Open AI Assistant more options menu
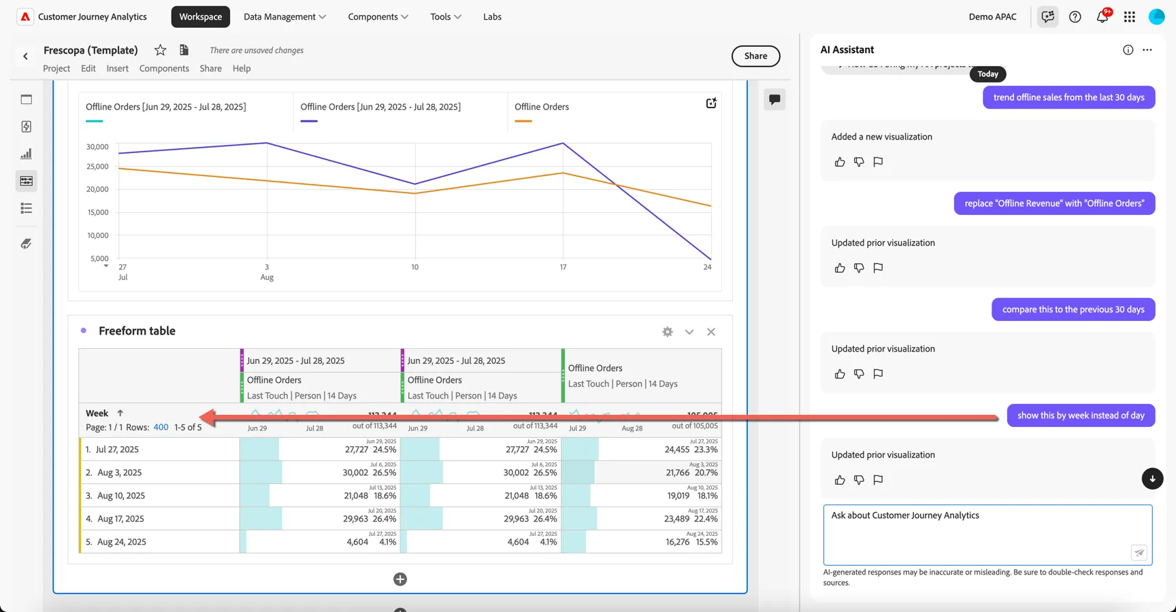This screenshot has width=1176, height=612. [1147, 50]
